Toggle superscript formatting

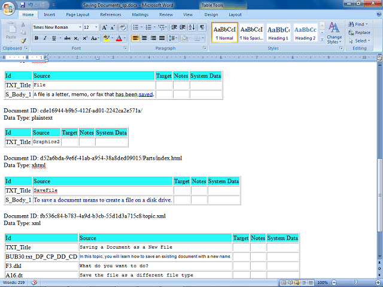coord(85,38)
